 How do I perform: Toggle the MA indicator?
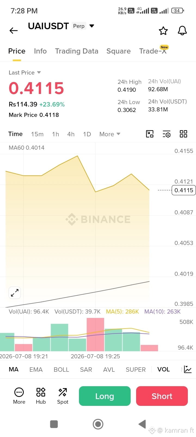coord(14,369)
